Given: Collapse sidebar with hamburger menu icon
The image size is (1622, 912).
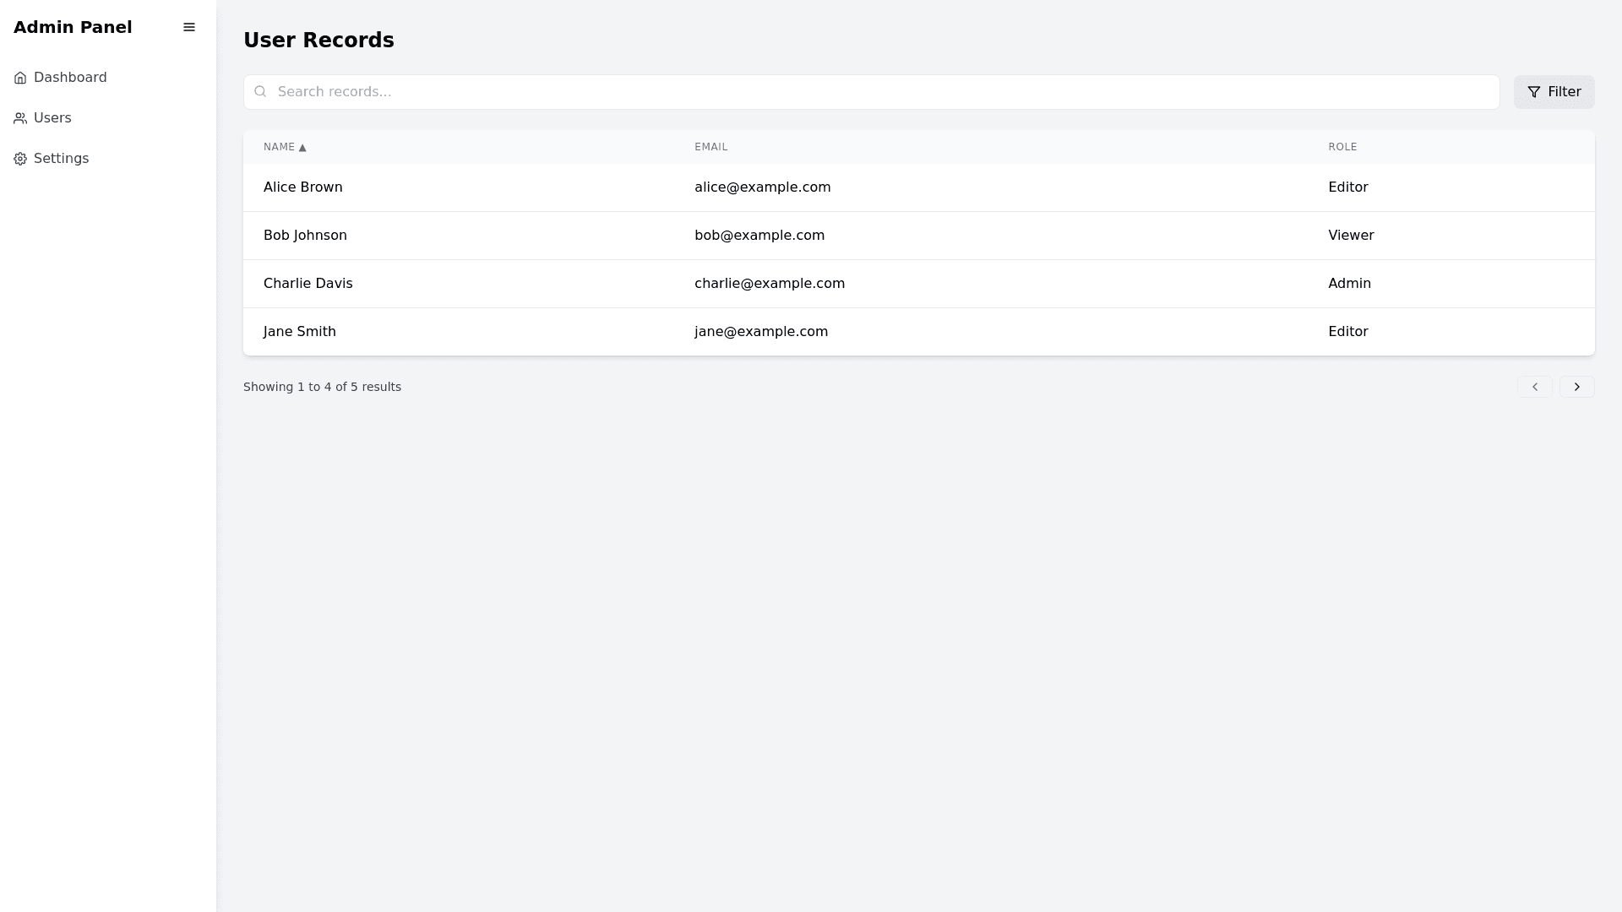Looking at the screenshot, I should click(x=189, y=27).
